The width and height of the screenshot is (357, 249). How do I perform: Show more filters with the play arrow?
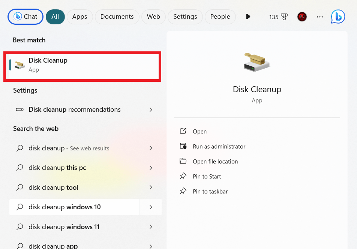[248, 16]
